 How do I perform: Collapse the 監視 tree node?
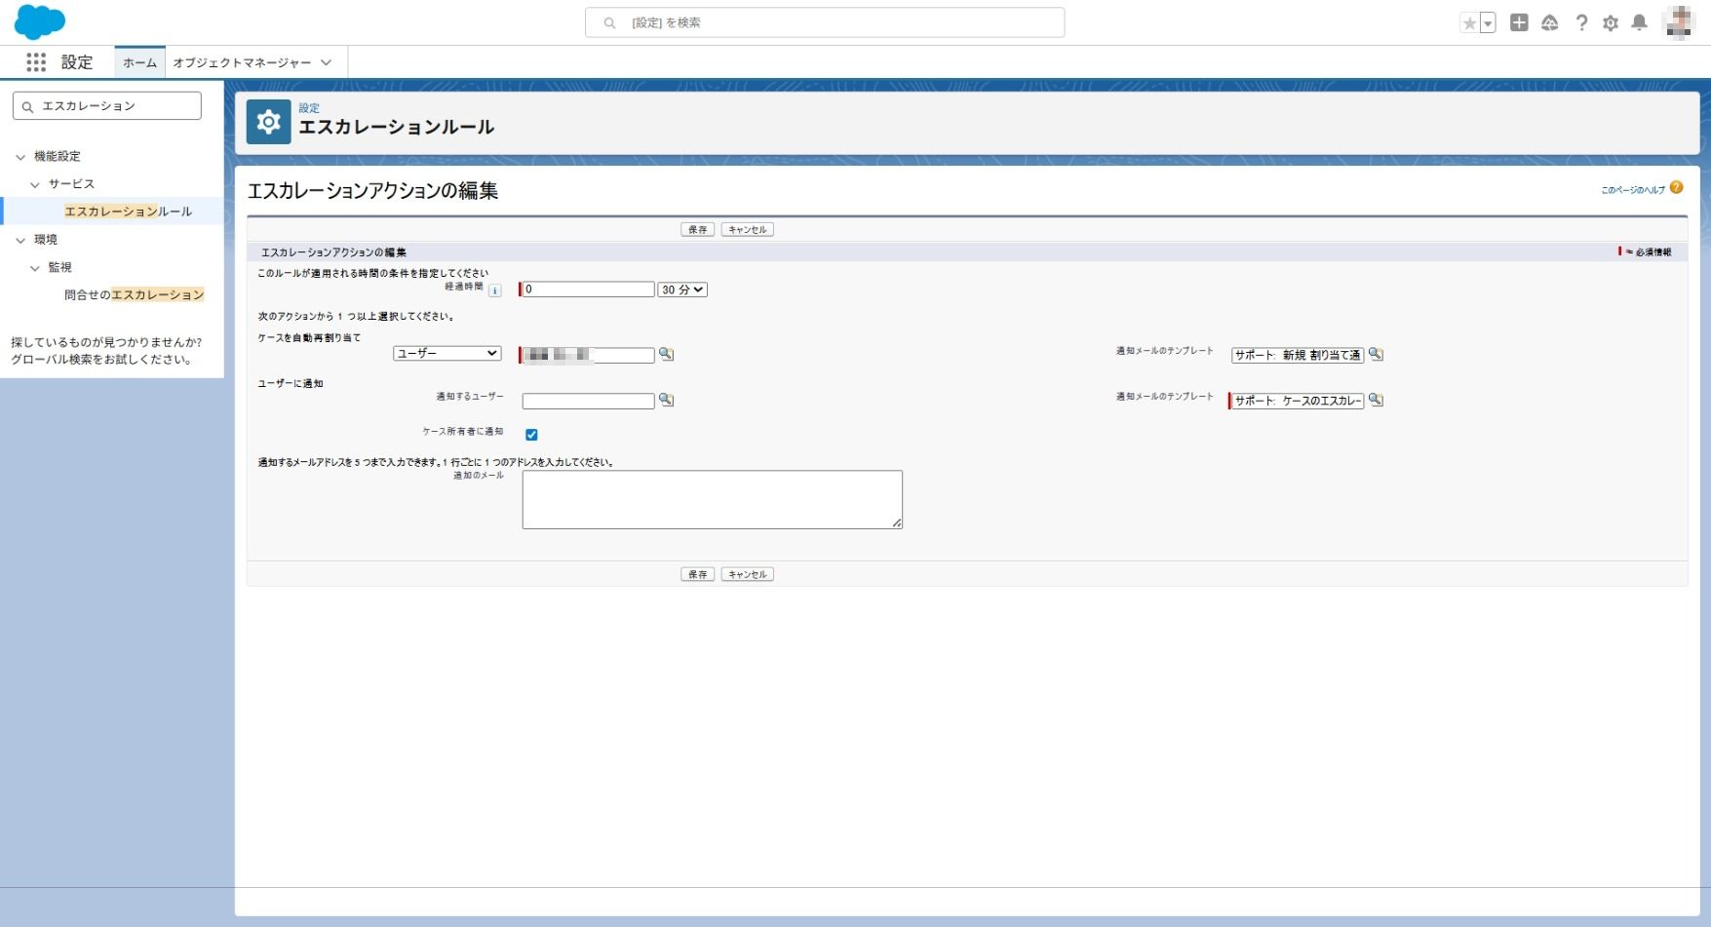(x=35, y=268)
